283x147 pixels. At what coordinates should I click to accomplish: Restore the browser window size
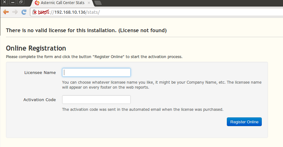coord(21,2)
